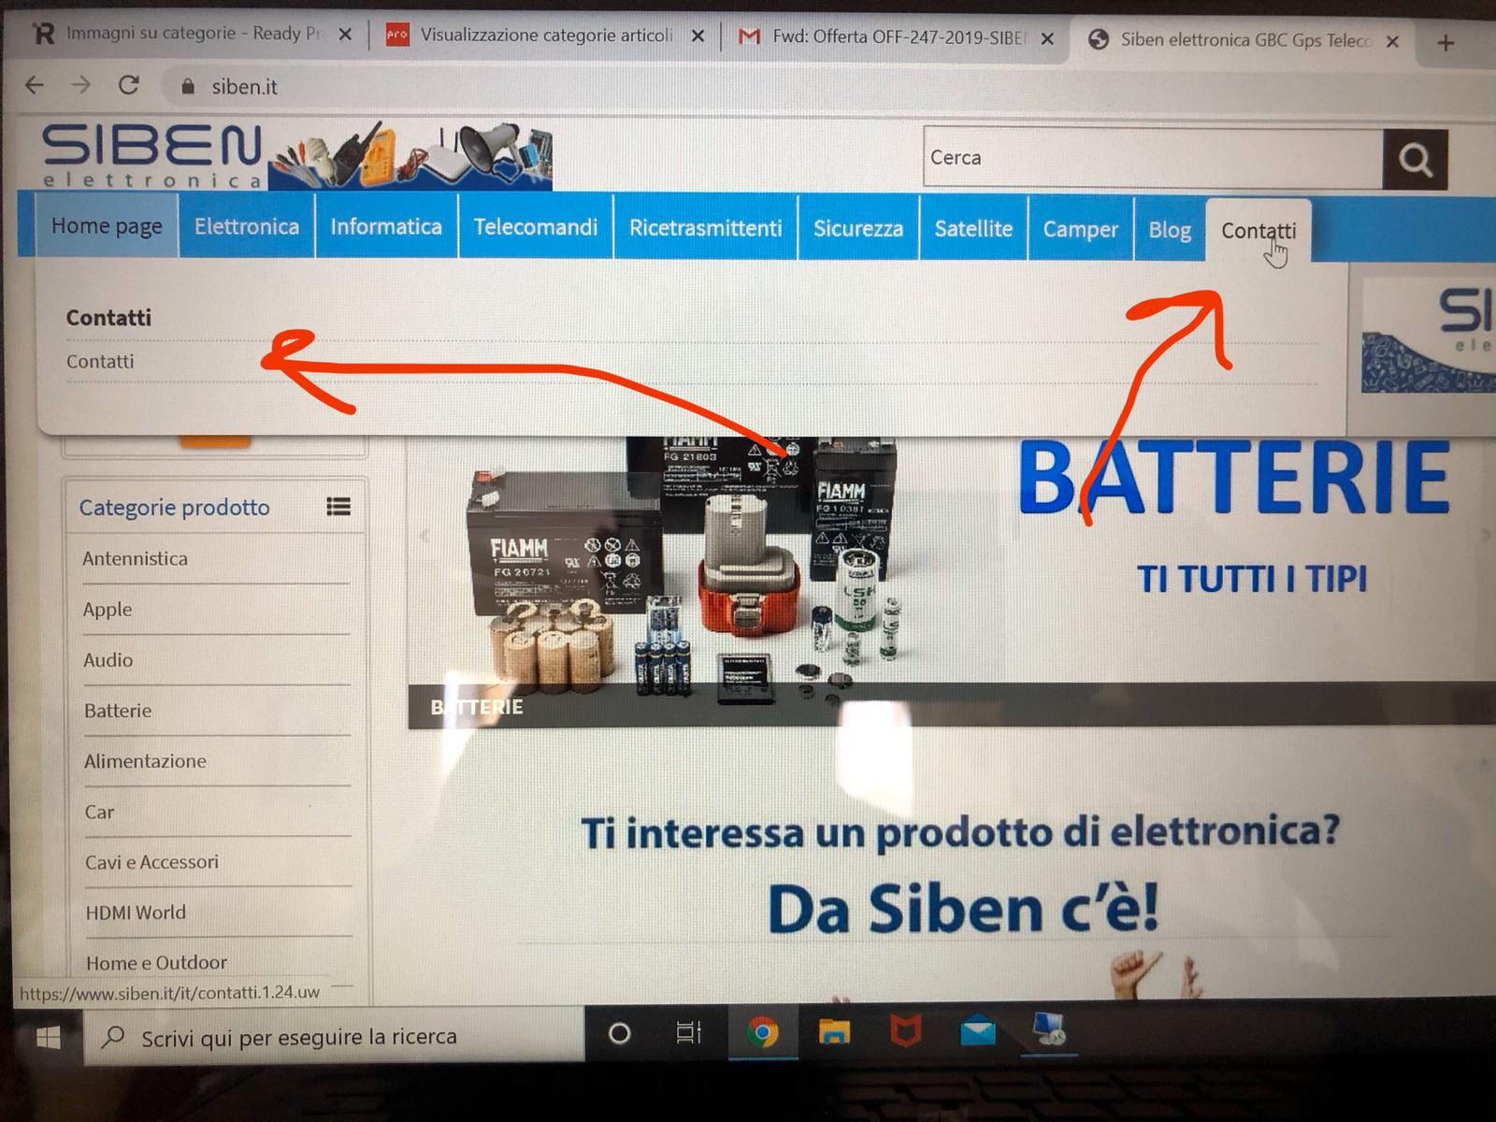Open the Elettronica menu
The width and height of the screenshot is (1496, 1122).
pos(247,226)
